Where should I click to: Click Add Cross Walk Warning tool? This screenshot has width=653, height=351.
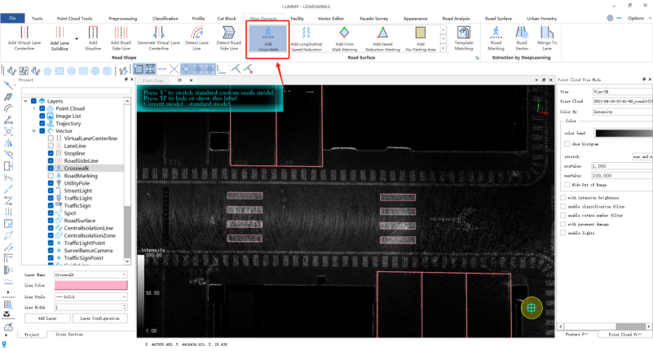[x=344, y=38]
